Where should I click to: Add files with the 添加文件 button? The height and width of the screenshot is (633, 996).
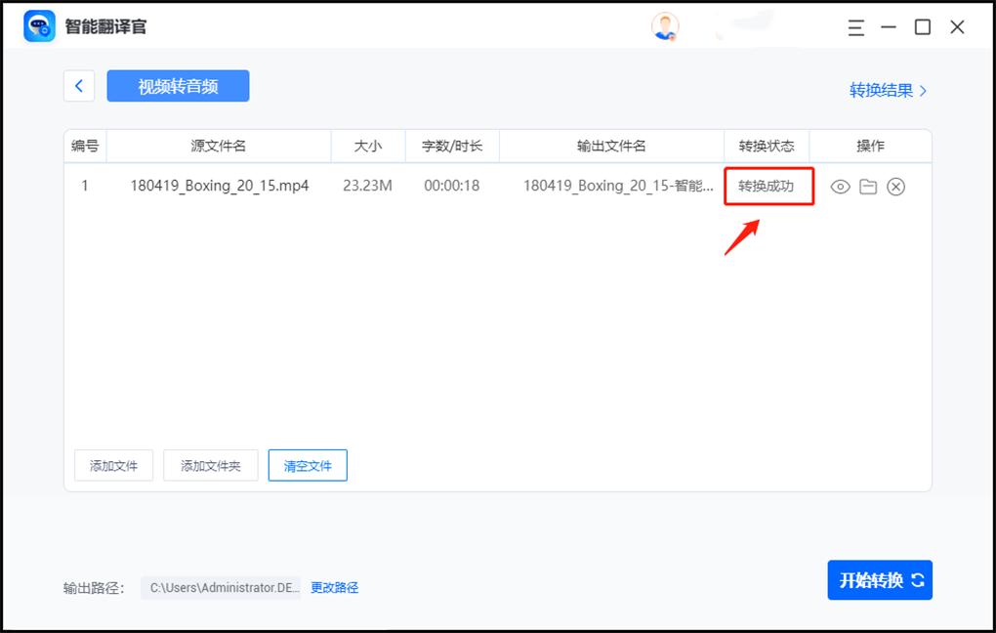(x=113, y=465)
